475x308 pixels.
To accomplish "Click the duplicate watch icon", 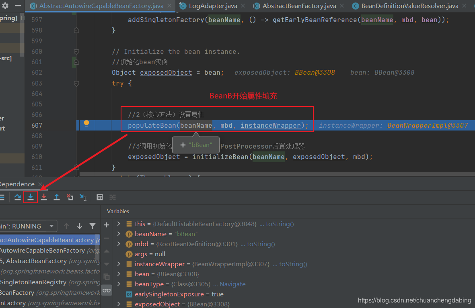I will [x=107, y=277].
